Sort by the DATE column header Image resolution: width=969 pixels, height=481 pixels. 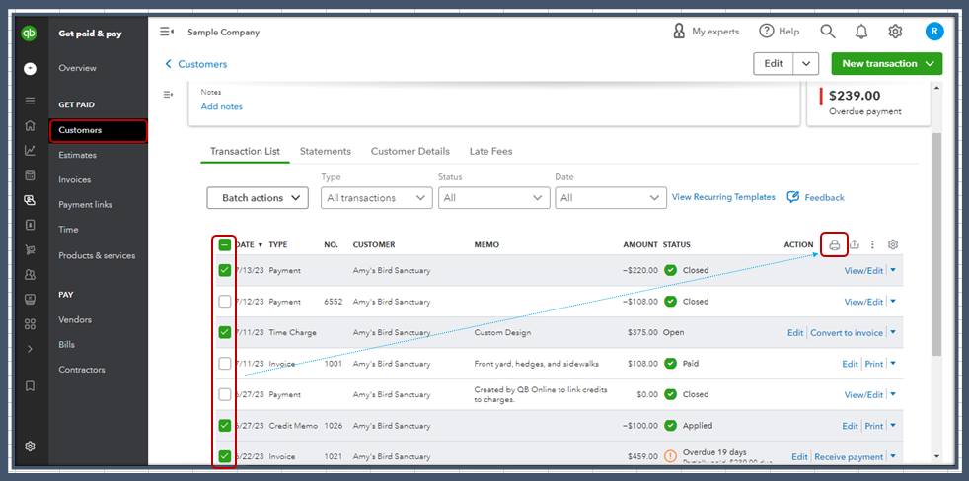tap(249, 244)
